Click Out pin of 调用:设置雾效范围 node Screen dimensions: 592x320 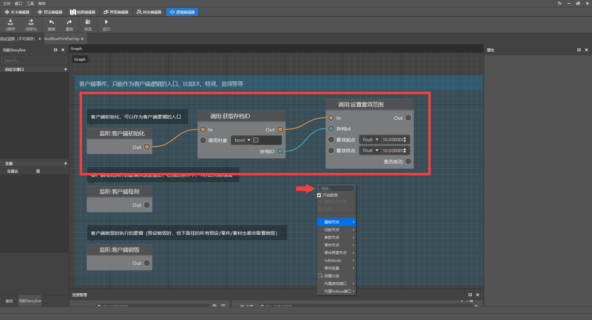click(x=408, y=118)
